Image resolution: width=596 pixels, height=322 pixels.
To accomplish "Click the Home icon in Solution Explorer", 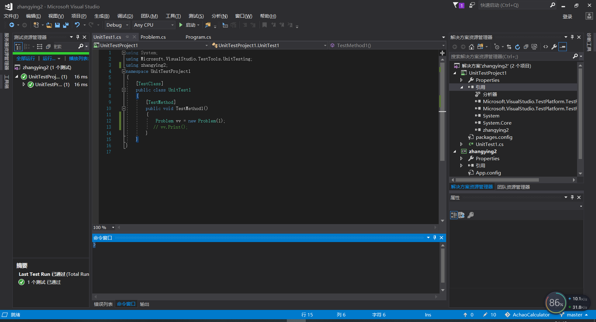I will click(x=472, y=47).
